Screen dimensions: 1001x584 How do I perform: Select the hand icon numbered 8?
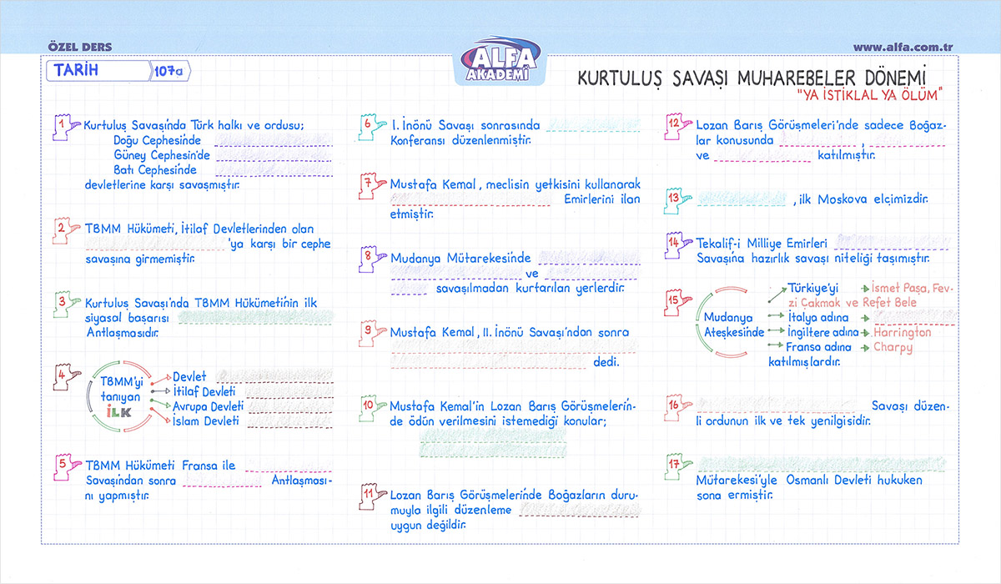[x=371, y=259]
